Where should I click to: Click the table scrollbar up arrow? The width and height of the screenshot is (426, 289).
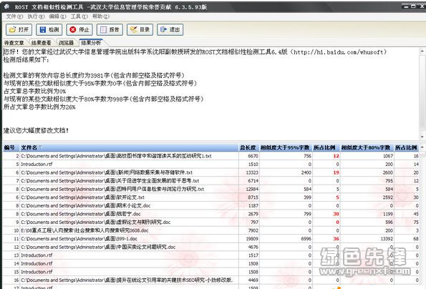coord(422,147)
